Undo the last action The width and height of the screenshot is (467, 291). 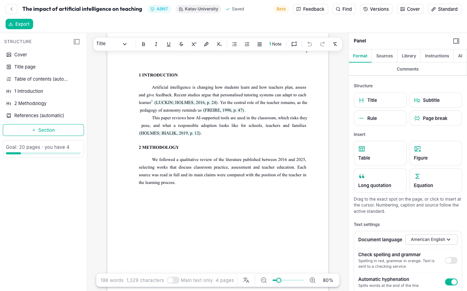pyautogui.click(x=310, y=44)
